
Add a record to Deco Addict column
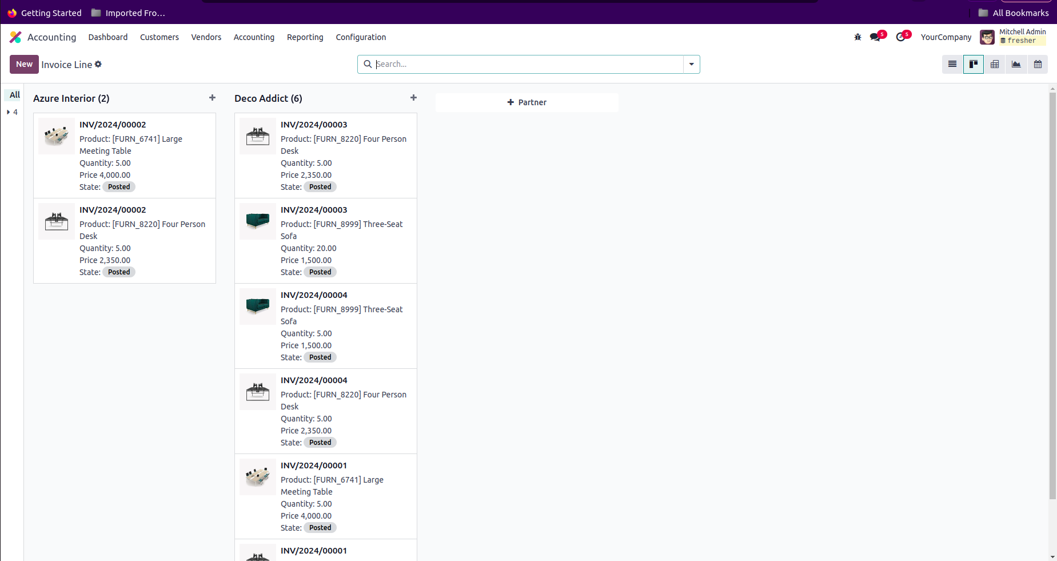(x=413, y=98)
